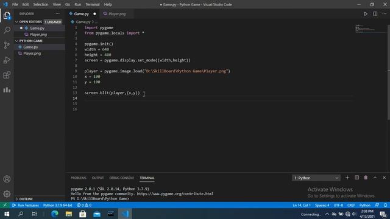The image size is (390, 219).
Task: Open the View menu
Action: coord(57,4)
